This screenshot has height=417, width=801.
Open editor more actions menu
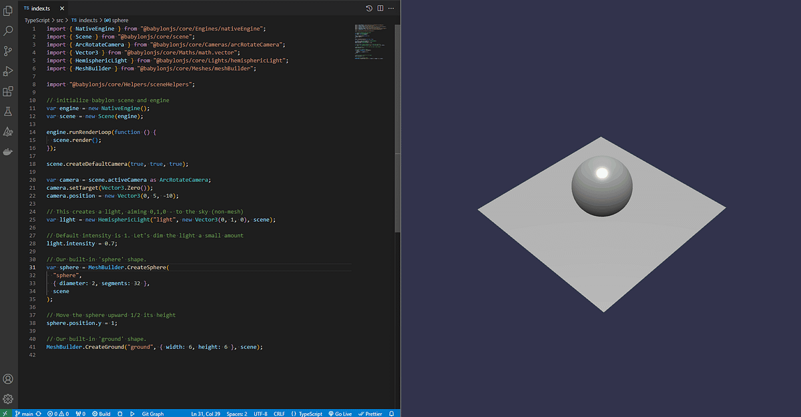coord(391,7)
